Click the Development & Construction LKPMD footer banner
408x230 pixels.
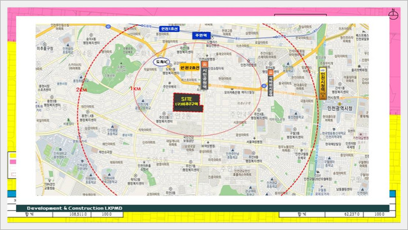[203, 208]
